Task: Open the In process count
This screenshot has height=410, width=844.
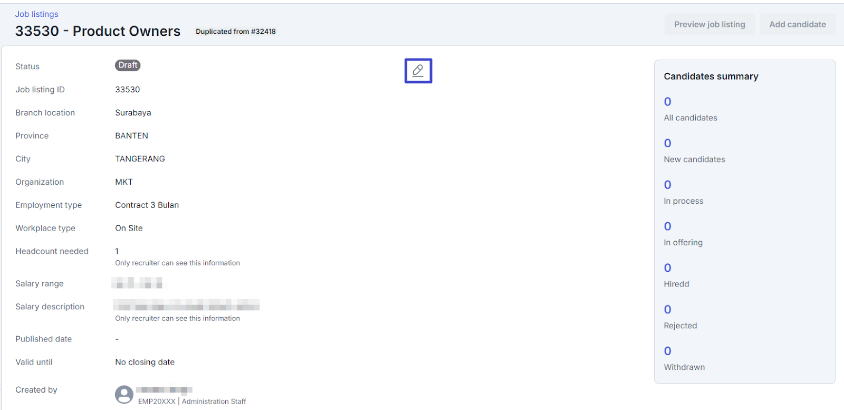Action: pos(667,185)
